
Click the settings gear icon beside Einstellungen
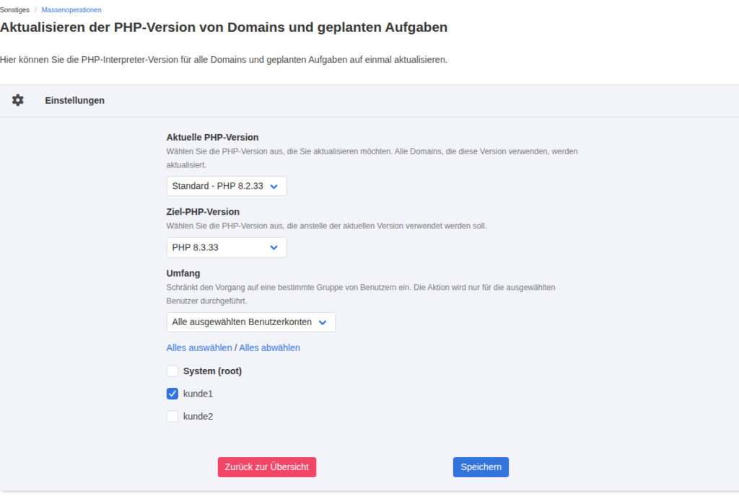coord(18,100)
